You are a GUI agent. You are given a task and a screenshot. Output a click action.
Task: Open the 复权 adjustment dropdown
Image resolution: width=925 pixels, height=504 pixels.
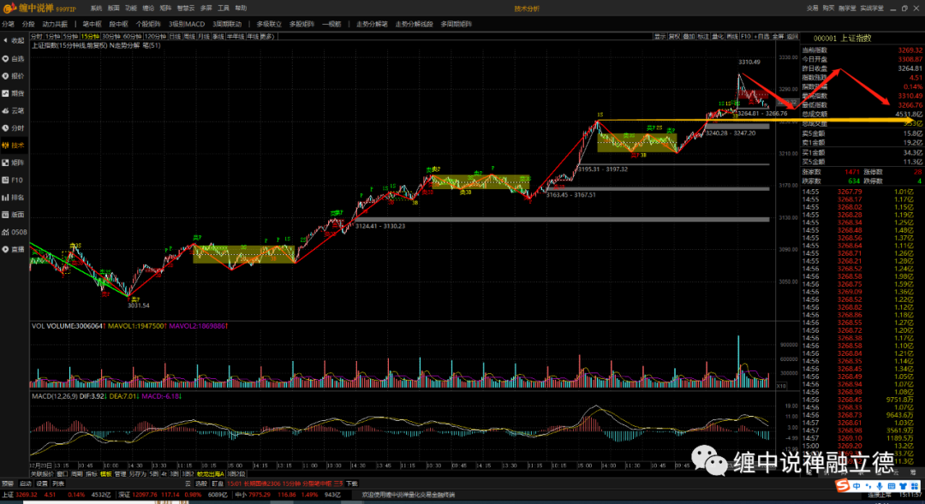click(x=674, y=37)
